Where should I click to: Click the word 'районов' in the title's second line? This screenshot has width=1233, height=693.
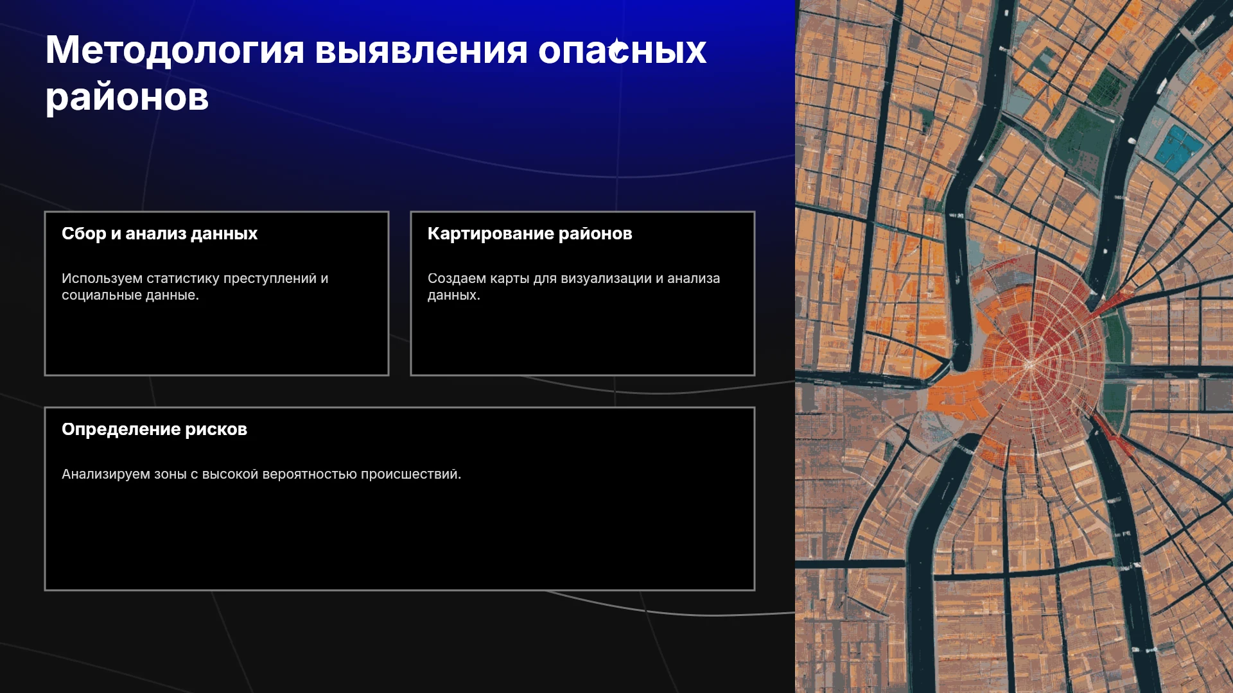[127, 97]
